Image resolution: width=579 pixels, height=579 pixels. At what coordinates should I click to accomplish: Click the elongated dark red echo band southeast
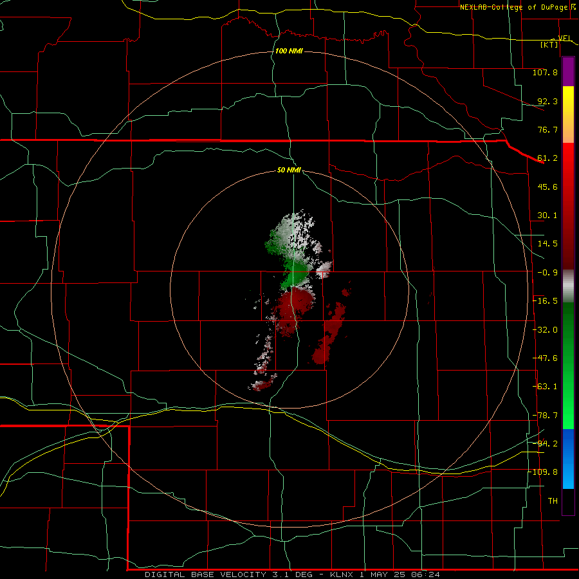331,333
